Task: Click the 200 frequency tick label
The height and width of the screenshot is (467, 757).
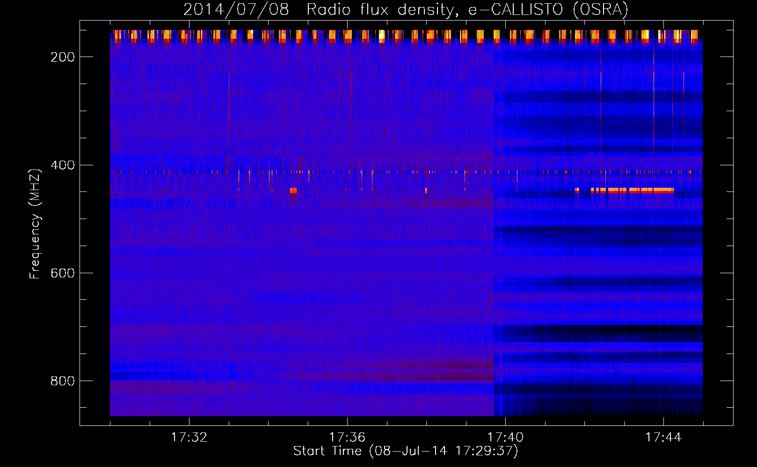Action: (x=63, y=57)
